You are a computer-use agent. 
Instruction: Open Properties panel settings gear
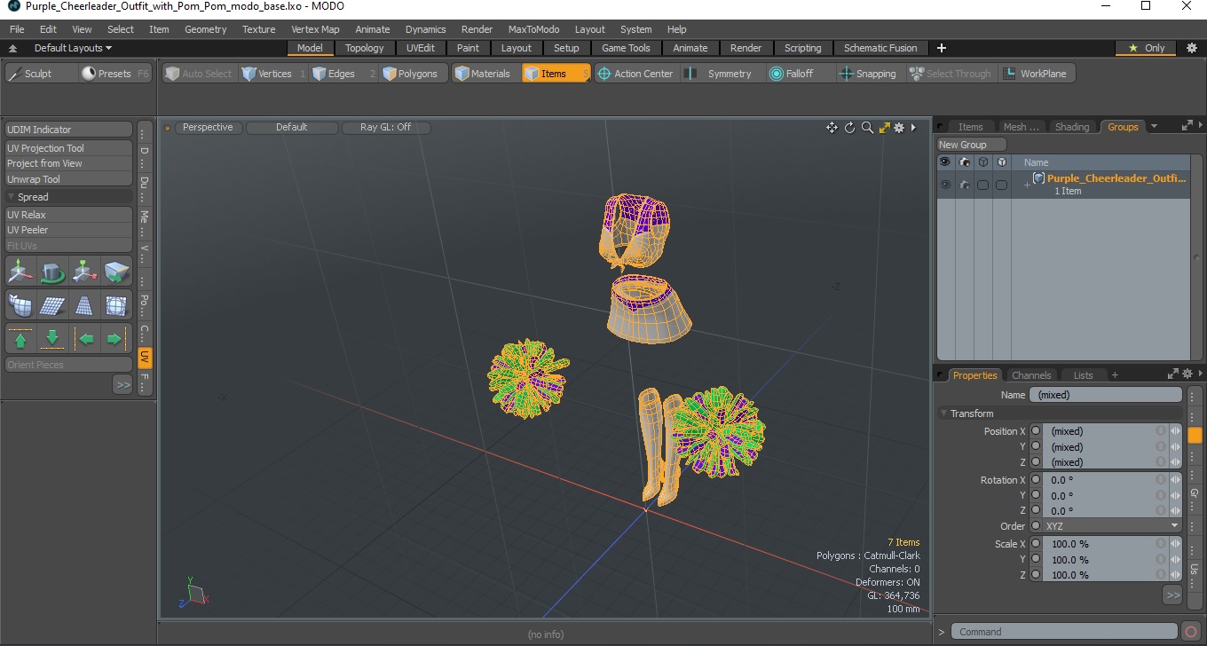(1187, 374)
